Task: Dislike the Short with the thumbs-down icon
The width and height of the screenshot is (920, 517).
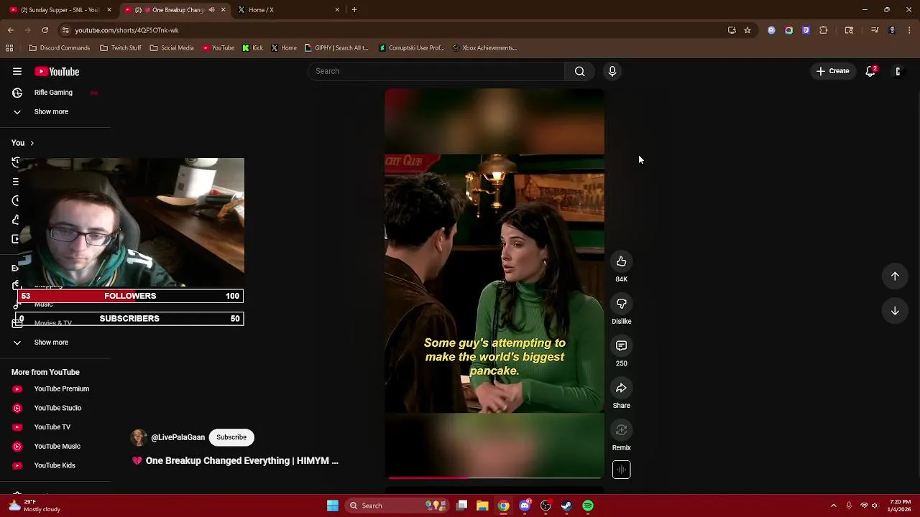Action: (x=621, y=304)
